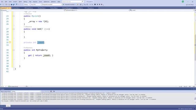Viewport: 196px width, 110px height.
Task: Open the Debug menu
Action: coord(25,2)
